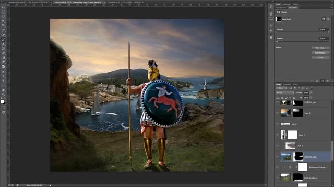Viewport: 334px width, 187px height.
Task: Select the Brush tool
Action: coord(3,39)
